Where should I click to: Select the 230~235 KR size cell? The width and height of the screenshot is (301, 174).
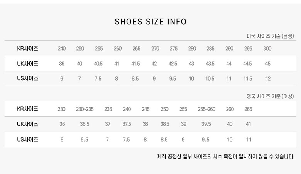[85, 109]
